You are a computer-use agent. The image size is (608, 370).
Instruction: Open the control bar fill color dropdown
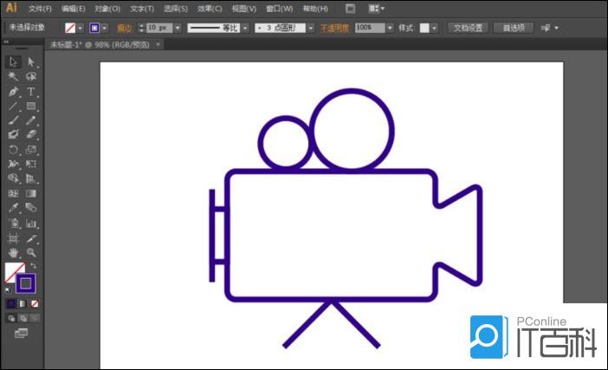[x=80, y=28]
